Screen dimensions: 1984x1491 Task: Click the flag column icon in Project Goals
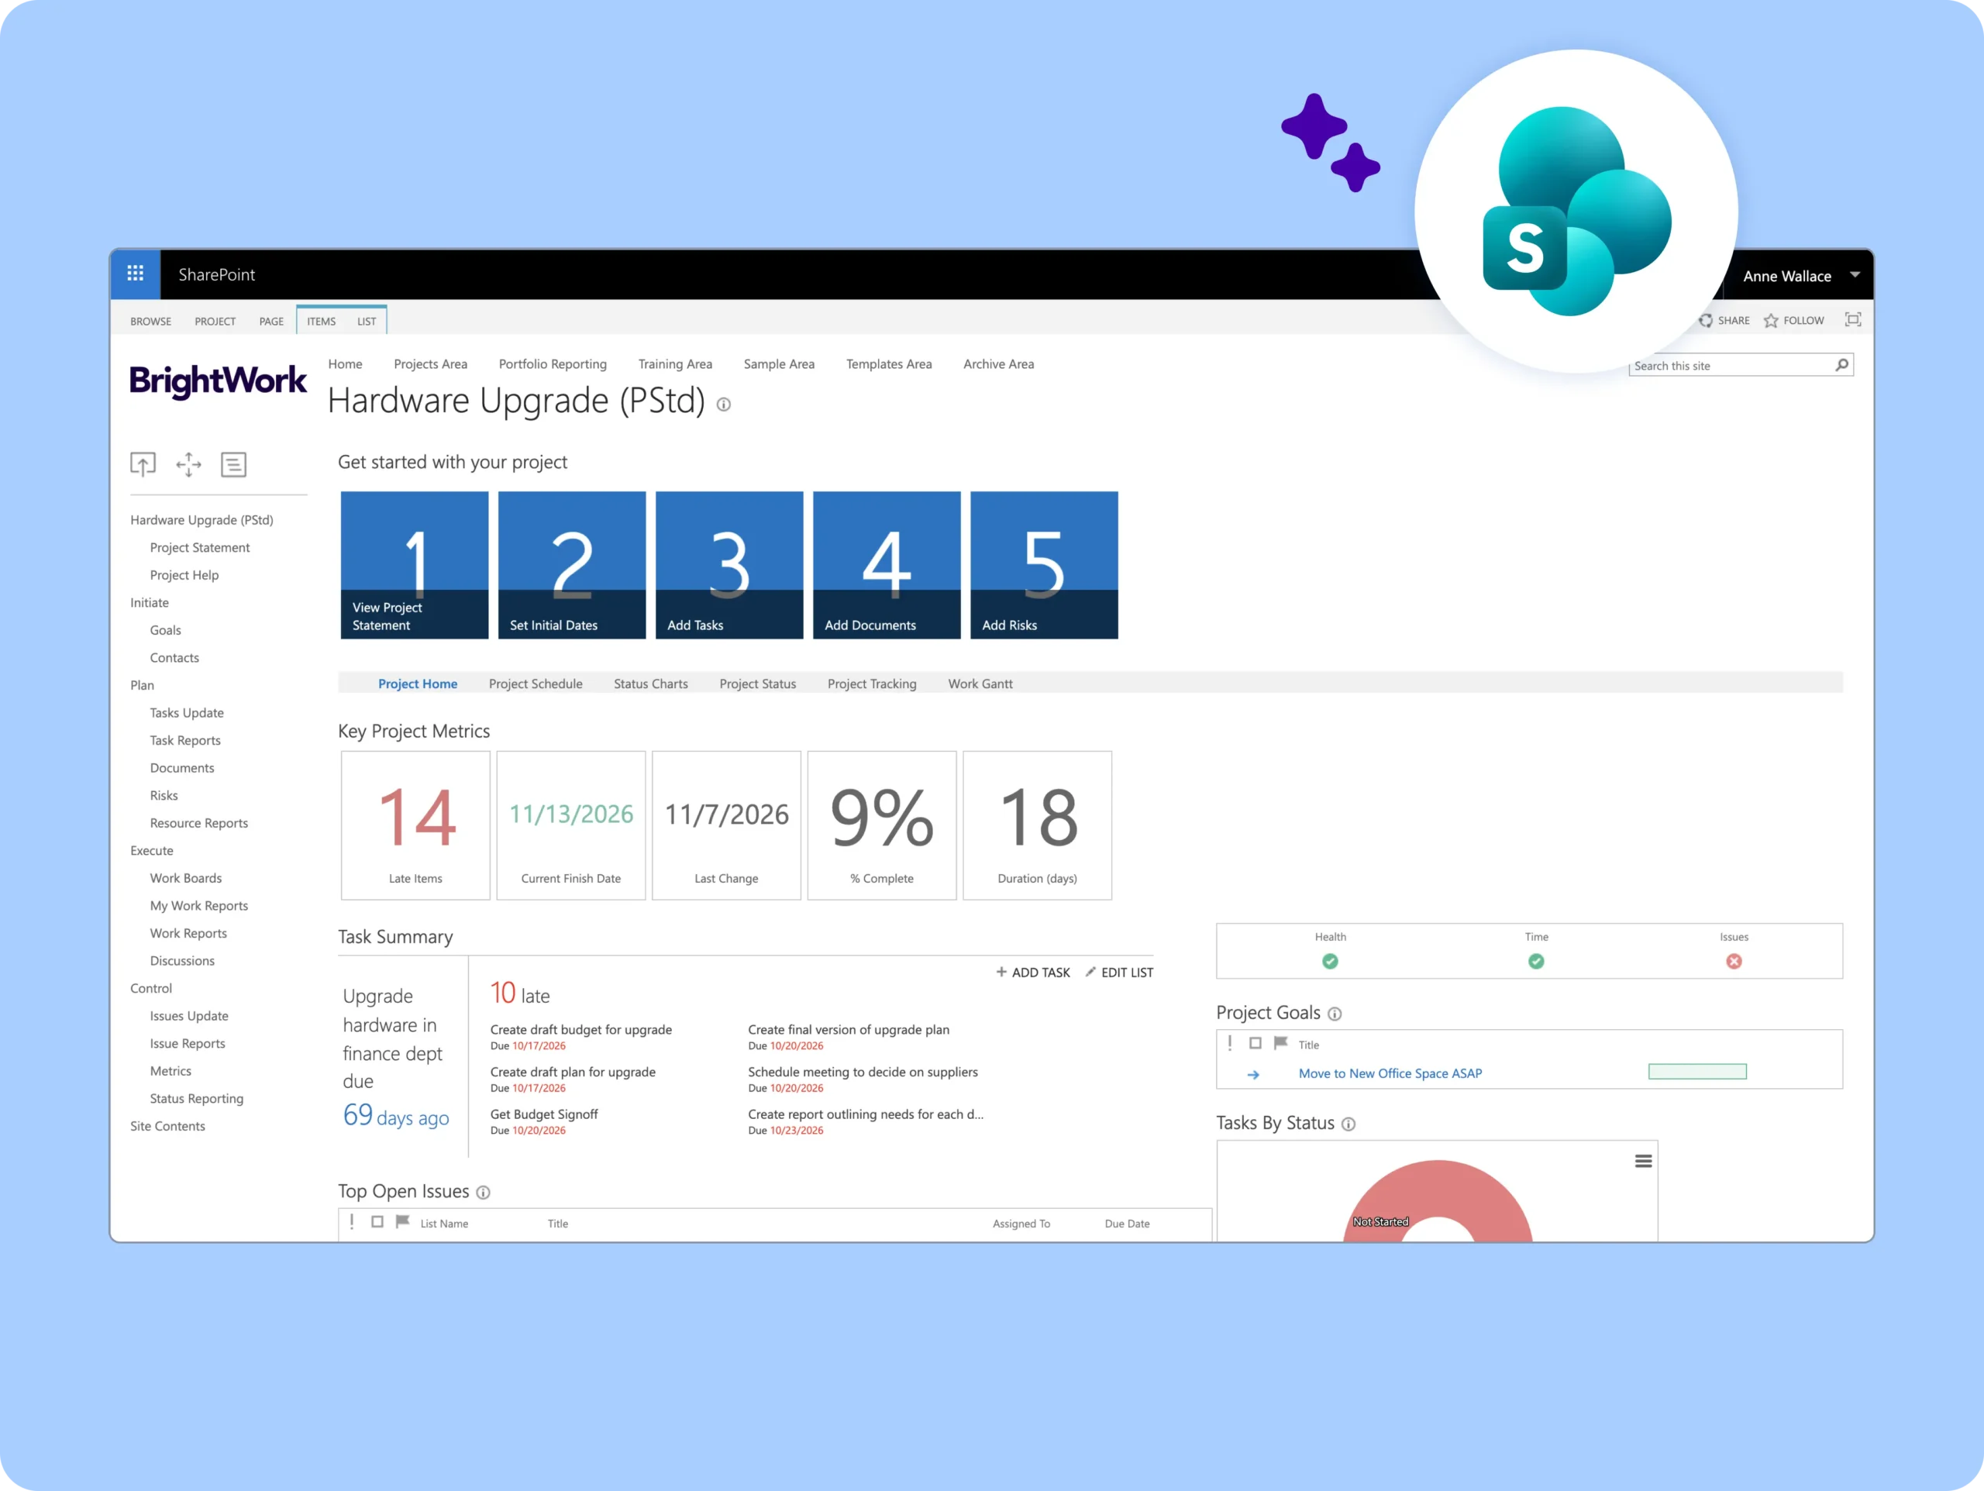click(1281, 1043)
